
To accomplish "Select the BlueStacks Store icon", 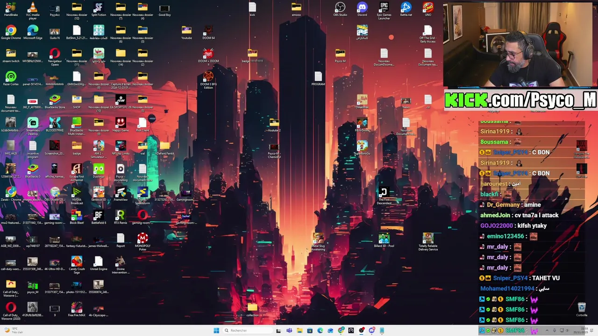I will [x=55, y=102].
